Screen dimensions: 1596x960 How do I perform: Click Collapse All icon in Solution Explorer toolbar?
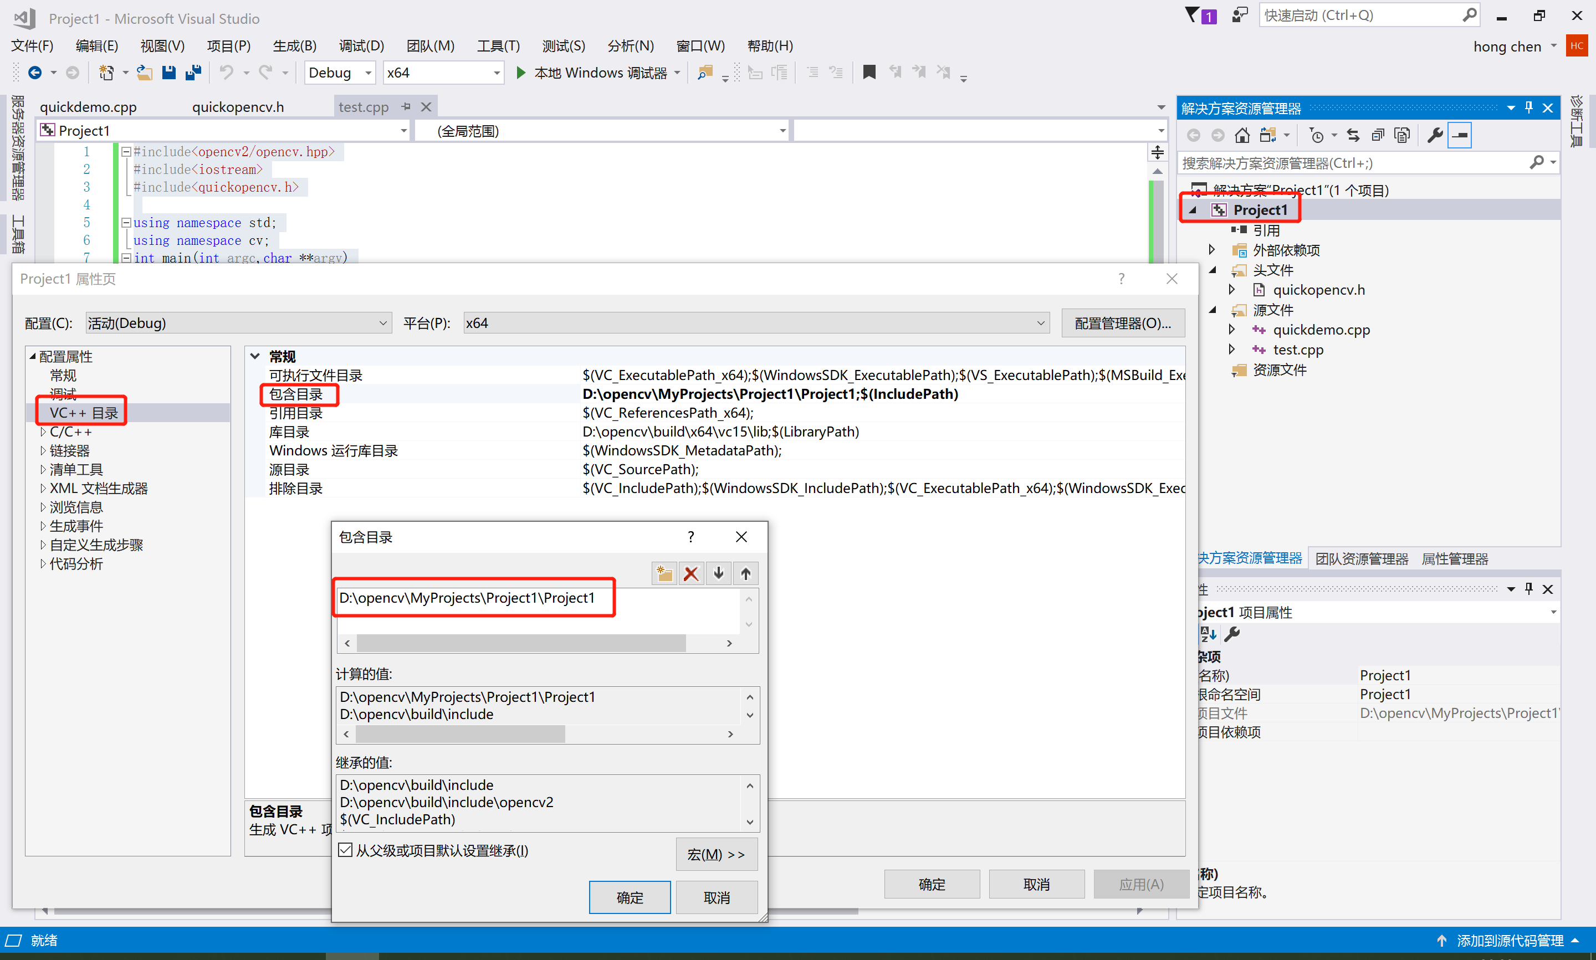click(1377, 135)
